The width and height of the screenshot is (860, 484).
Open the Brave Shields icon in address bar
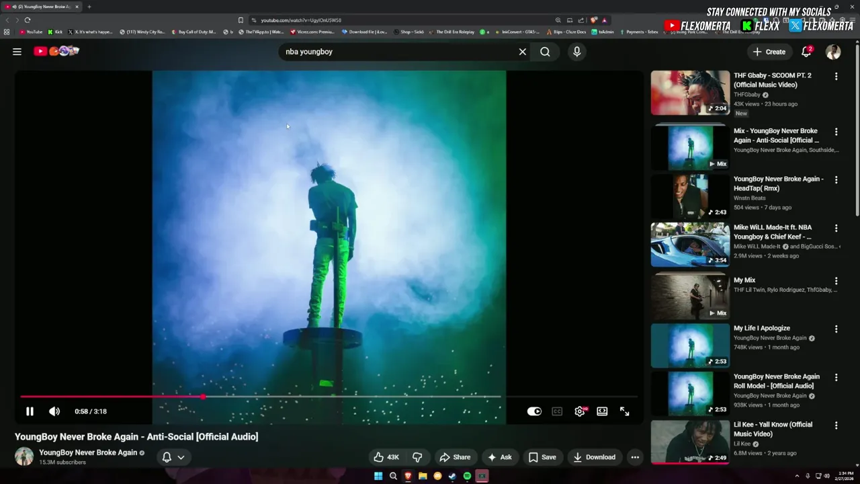[x=594, y=20]
